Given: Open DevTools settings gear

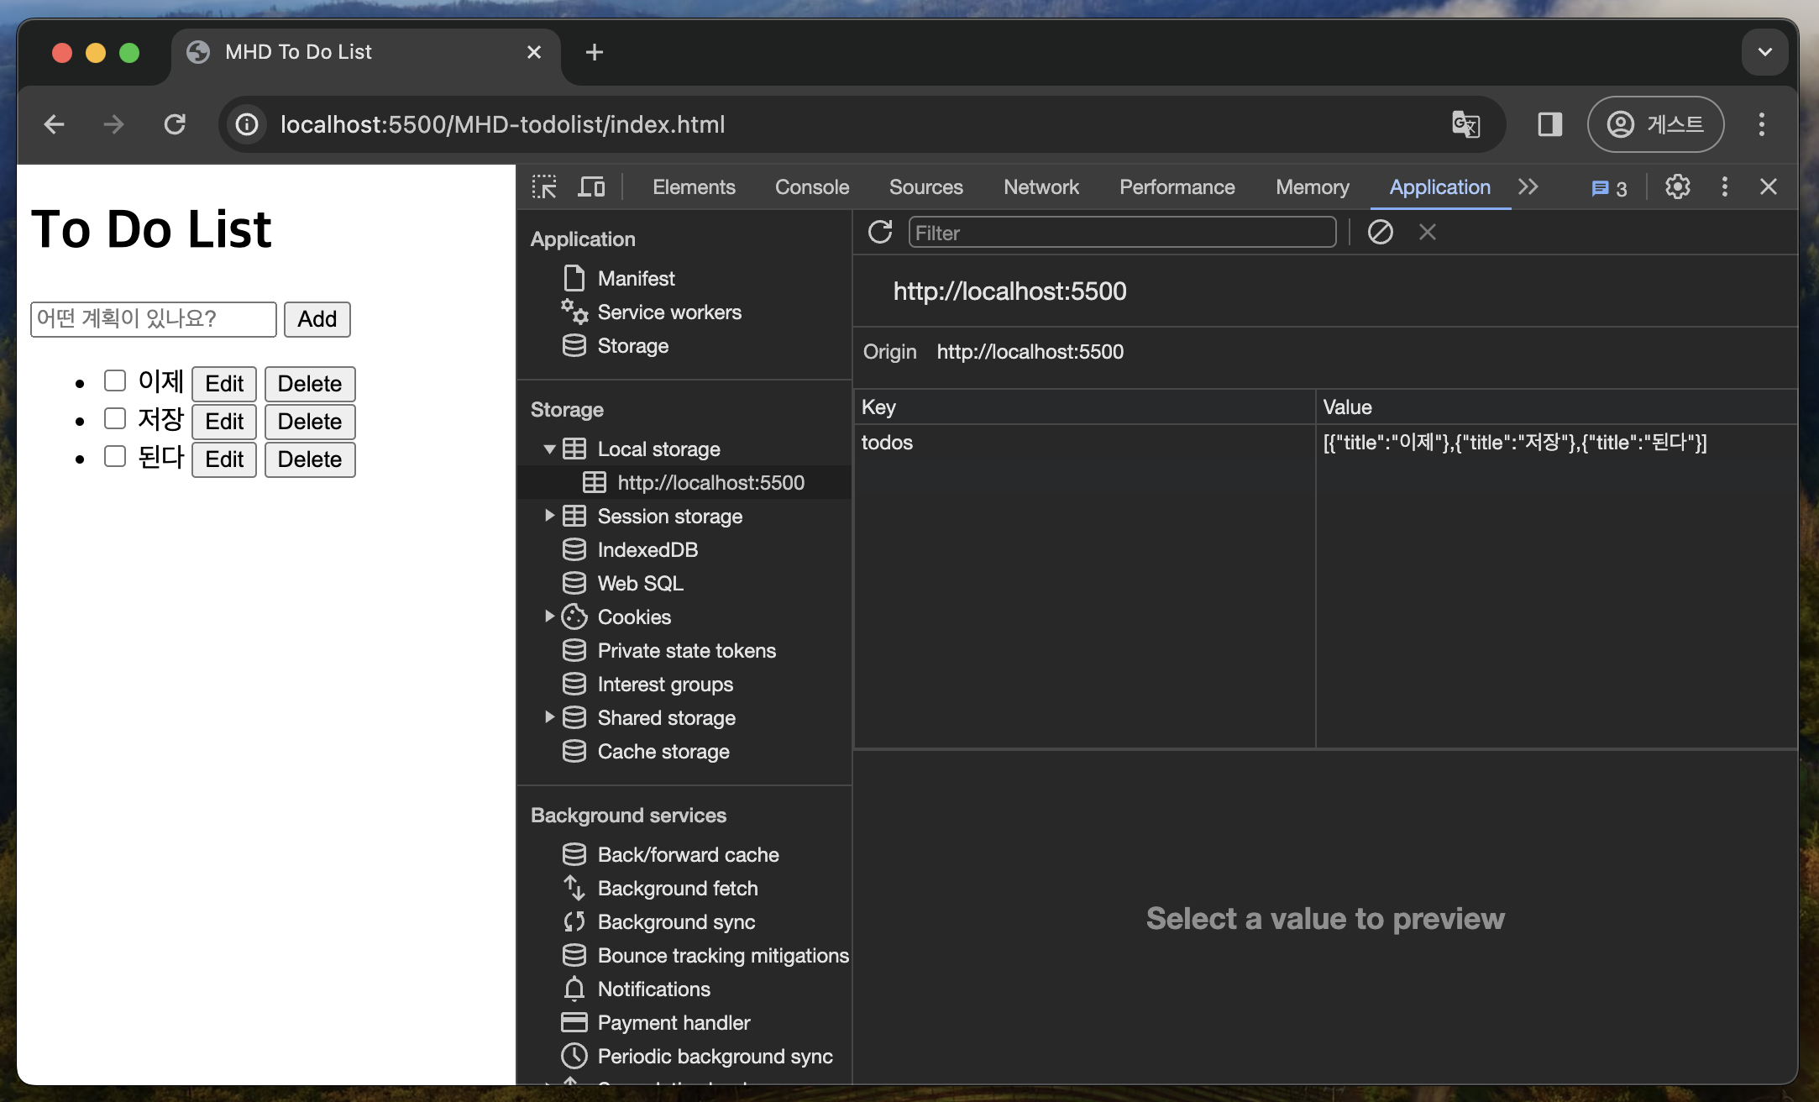Looking at the screenshot, I should pos(1677,186).
